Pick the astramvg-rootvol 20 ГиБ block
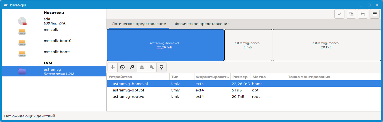This screenshot has height=122, width=383. click(x=326, y=45)
